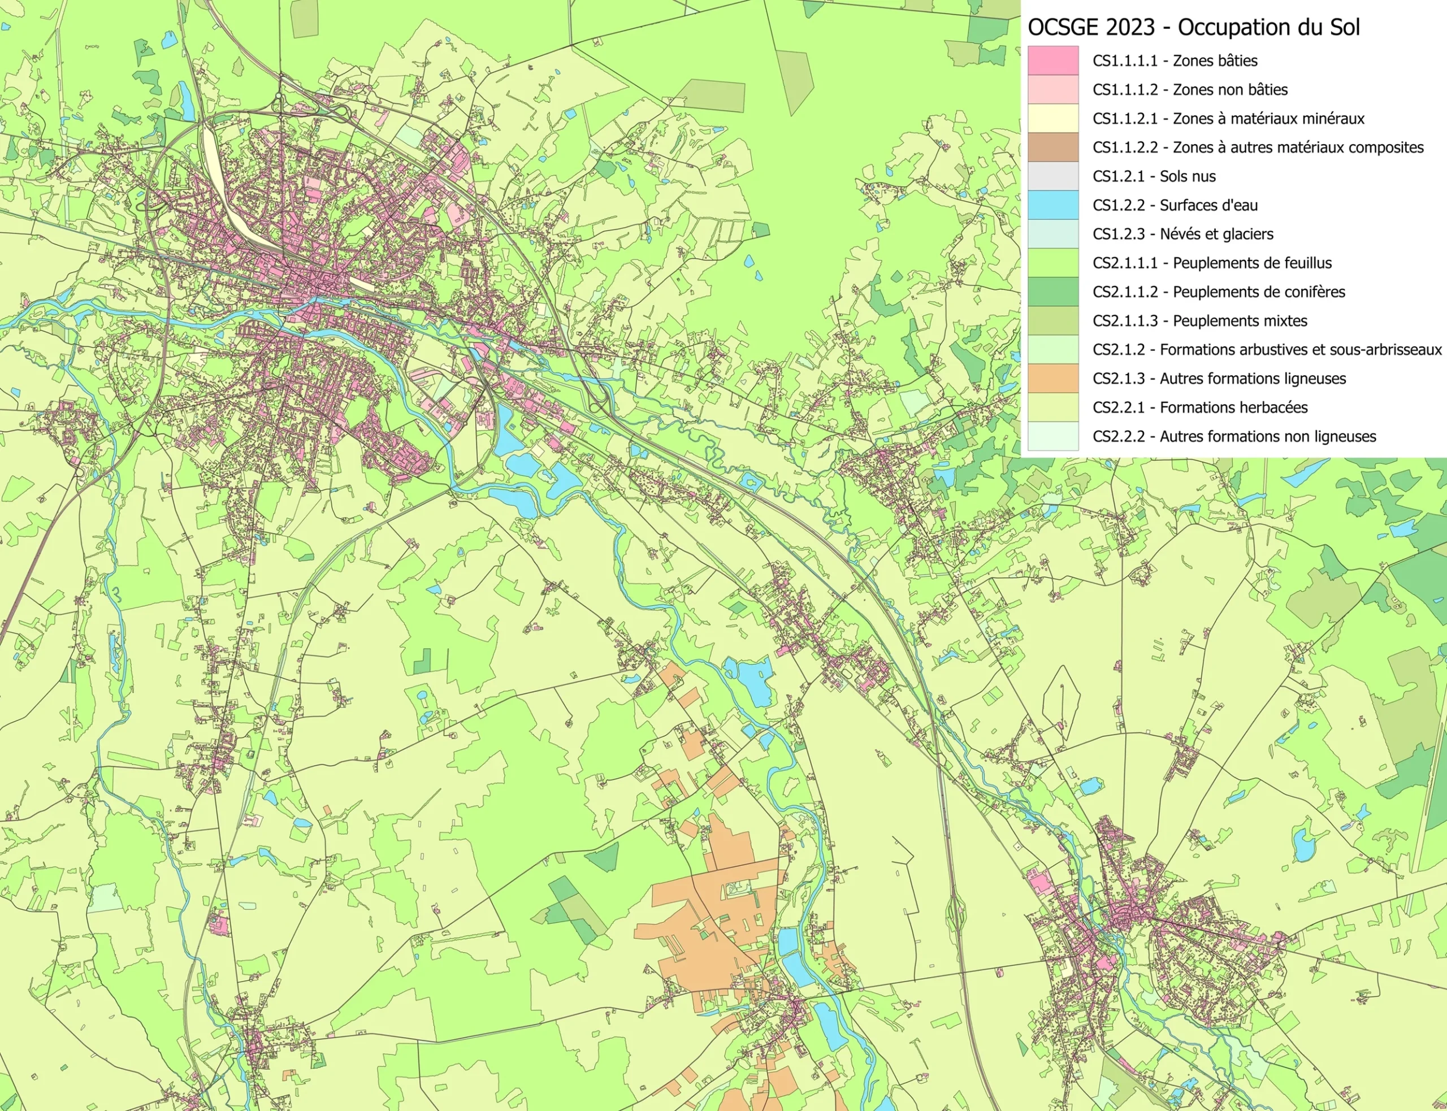Click the 'CS2.1.1.3 - Peuplements mixtes' label
This screenshot has height=1111, width=1447.
coord(1201,321)
